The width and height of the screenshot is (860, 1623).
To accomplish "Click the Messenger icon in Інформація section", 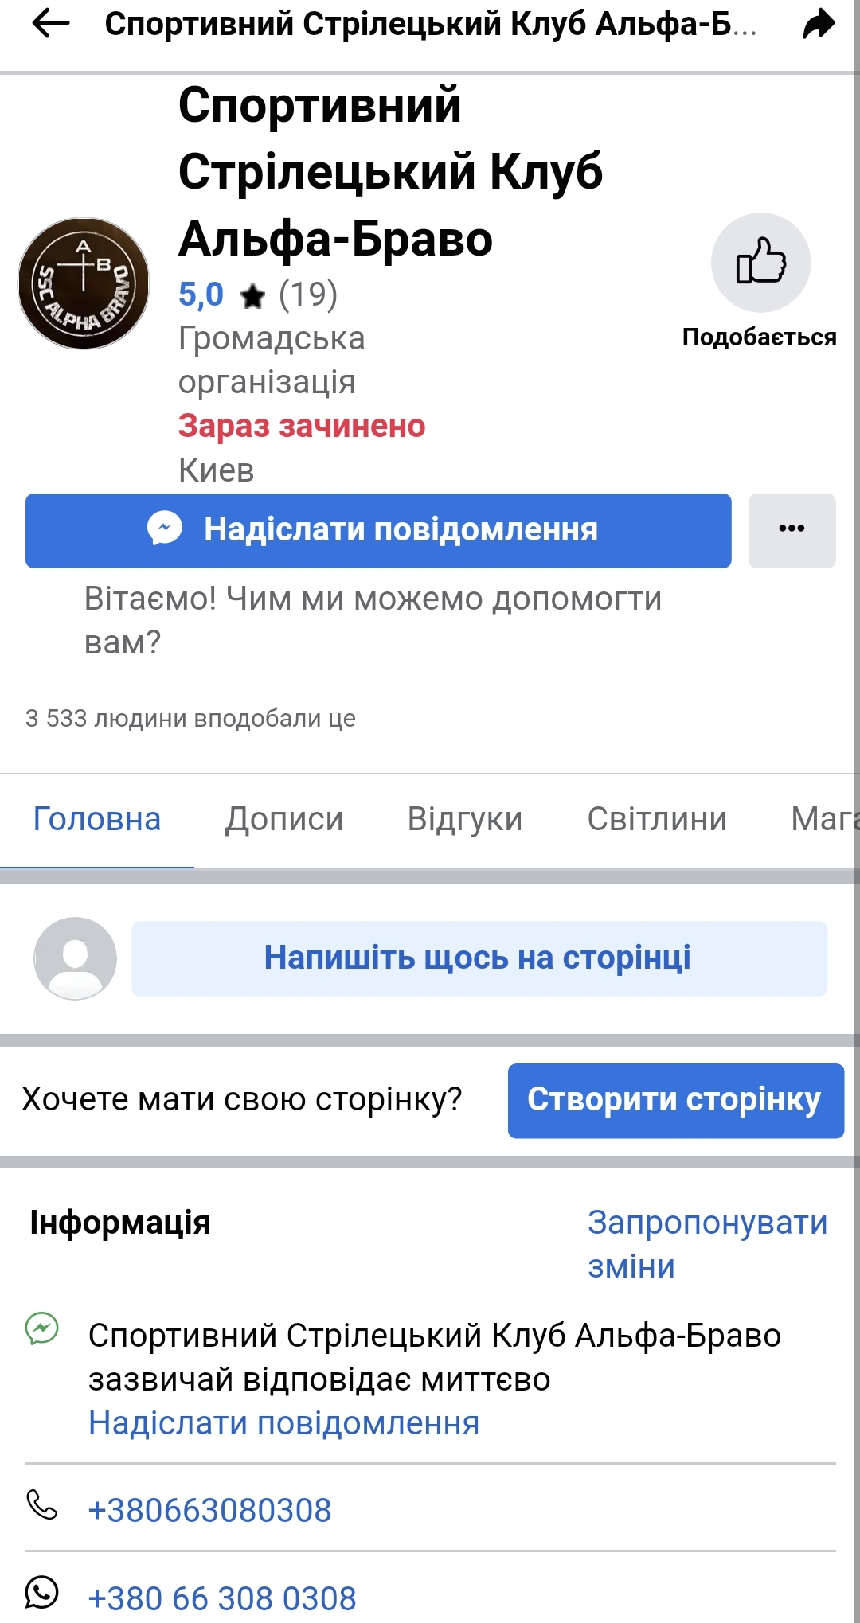I will coord(42,1328).
